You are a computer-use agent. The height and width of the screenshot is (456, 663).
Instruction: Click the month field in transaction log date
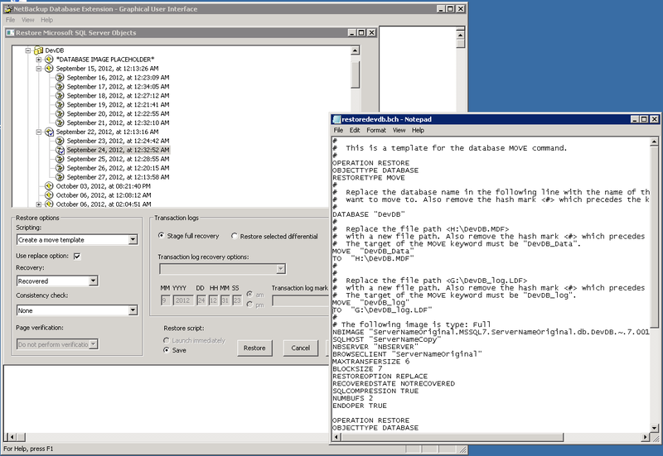click(166, 300)
